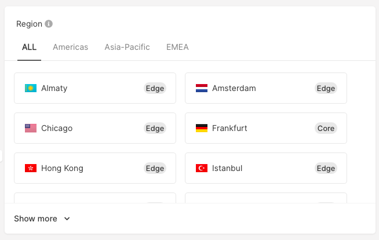
Task: Switch to the Asia-Pacific tab
Action: [x=127, y=47]
